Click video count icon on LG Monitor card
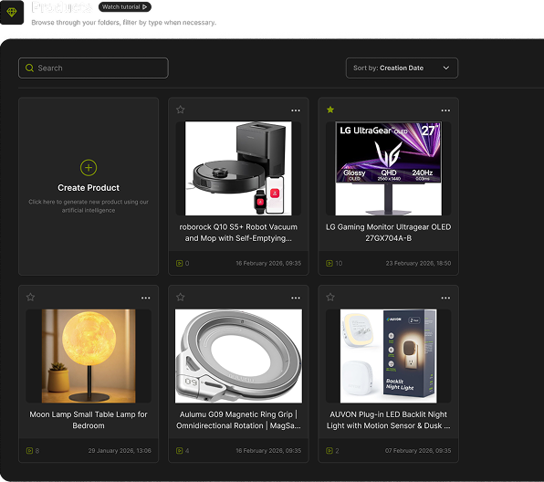The image size is (544, 482). coord(330,264)
